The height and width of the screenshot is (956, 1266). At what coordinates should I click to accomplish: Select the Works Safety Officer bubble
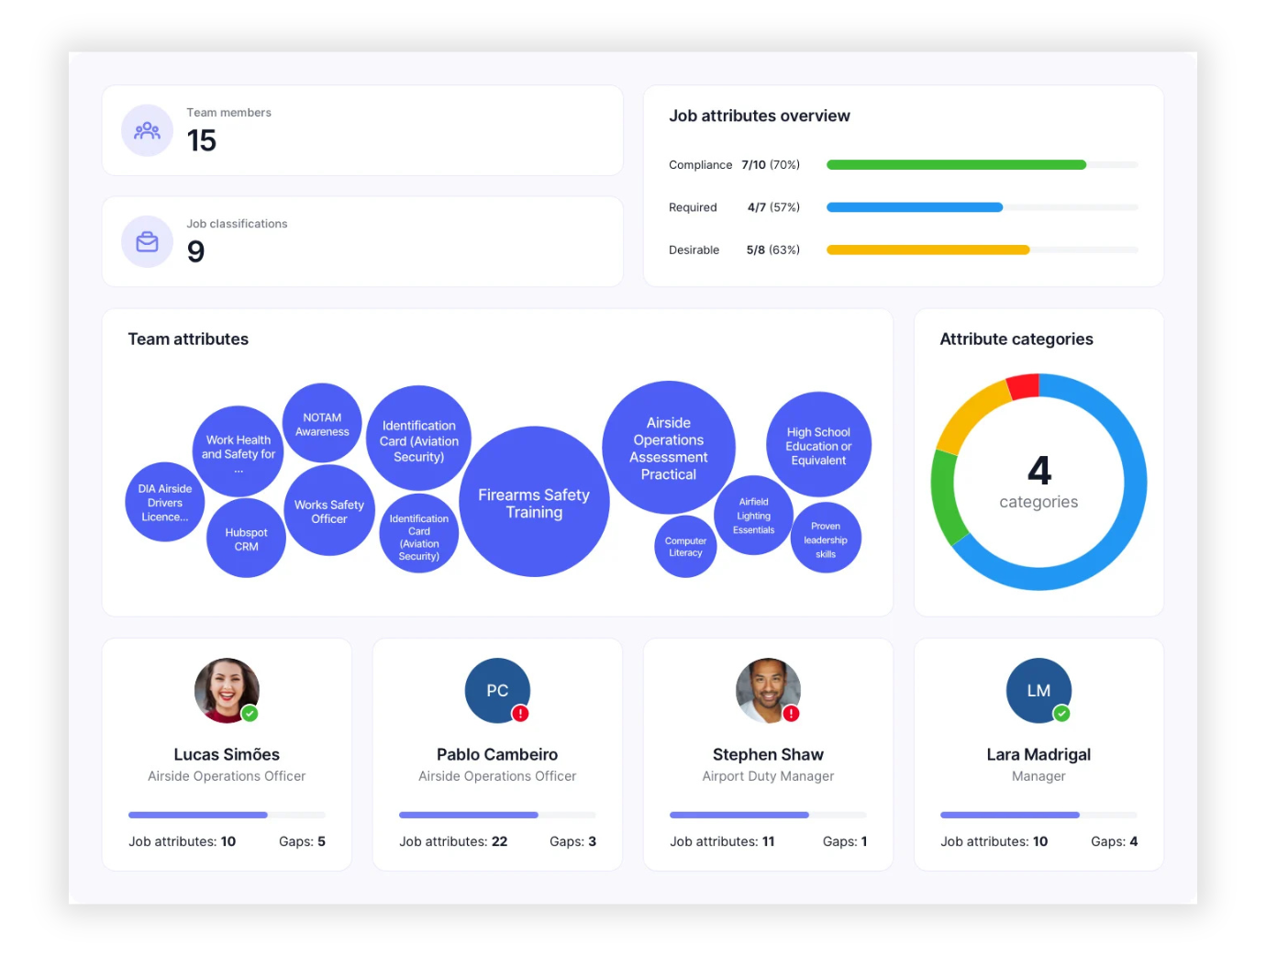point(329,511)
